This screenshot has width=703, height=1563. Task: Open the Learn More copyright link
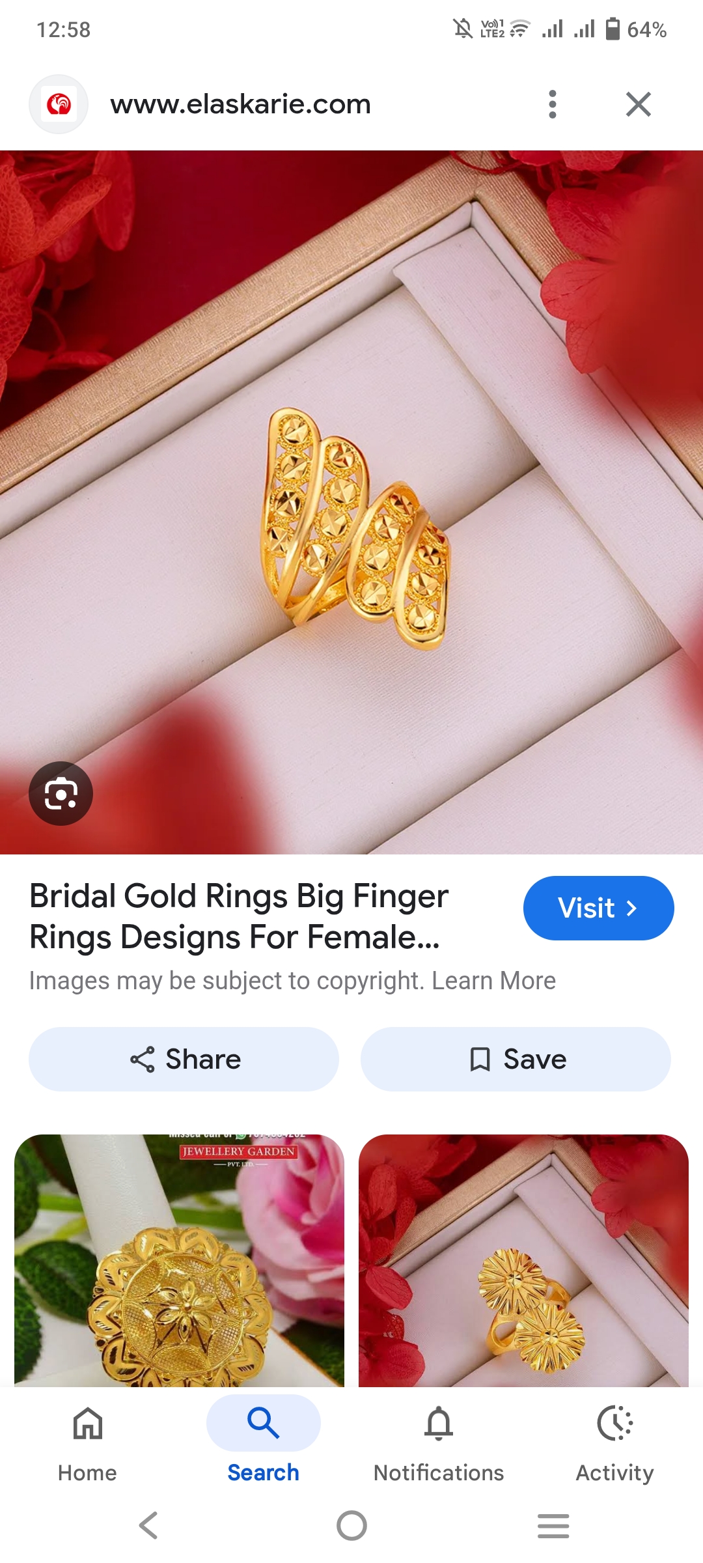coord(493,981)
